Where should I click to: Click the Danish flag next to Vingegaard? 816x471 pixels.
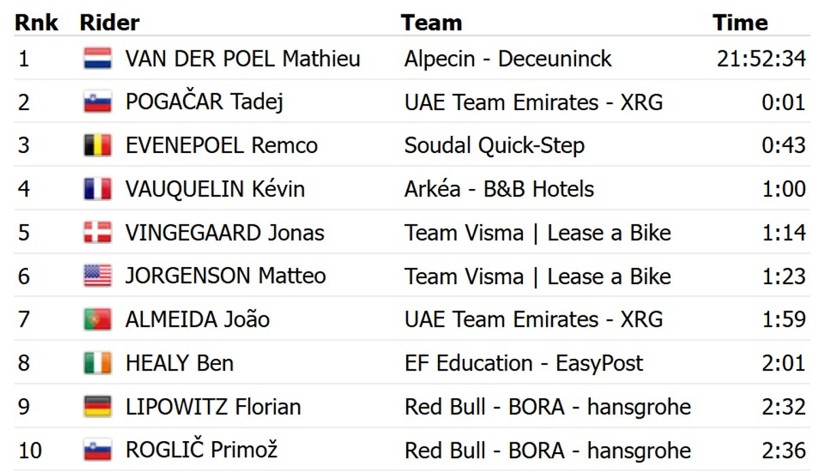point(97,232)
